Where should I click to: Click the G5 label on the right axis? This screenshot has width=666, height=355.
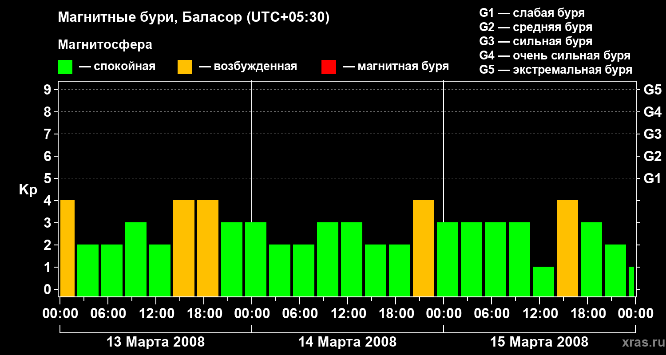652,90
